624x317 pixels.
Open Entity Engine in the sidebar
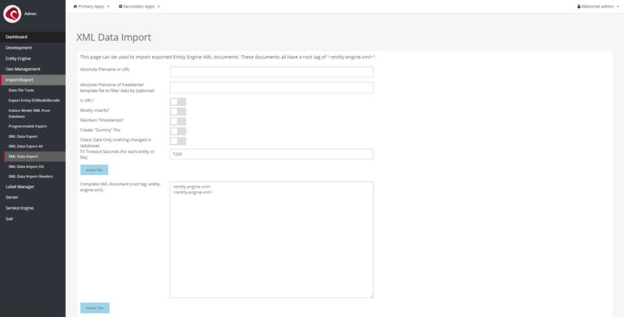tap(18, 58)
